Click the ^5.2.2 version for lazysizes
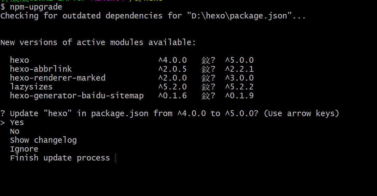This screenshot has height=196, width=377. pos(239,87)
